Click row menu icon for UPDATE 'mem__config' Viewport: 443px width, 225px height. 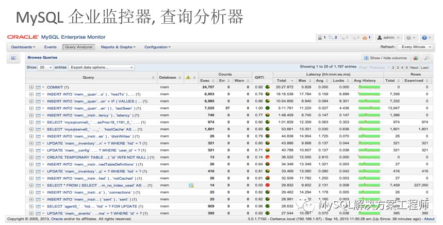[40, 150]
